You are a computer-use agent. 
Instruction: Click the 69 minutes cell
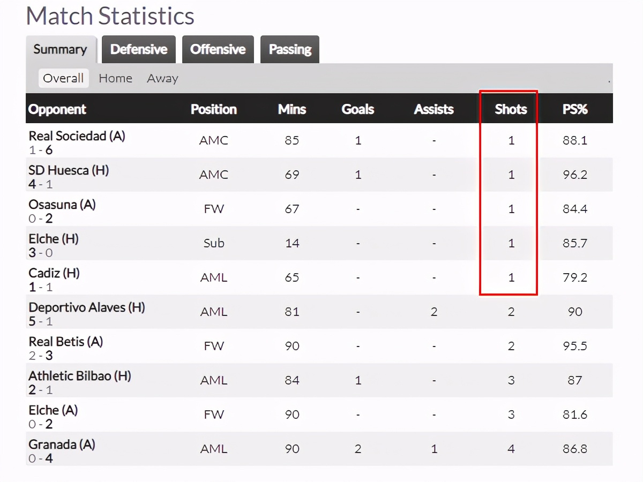point(292,175)
